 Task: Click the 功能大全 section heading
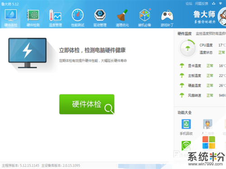tap(184, 113)
